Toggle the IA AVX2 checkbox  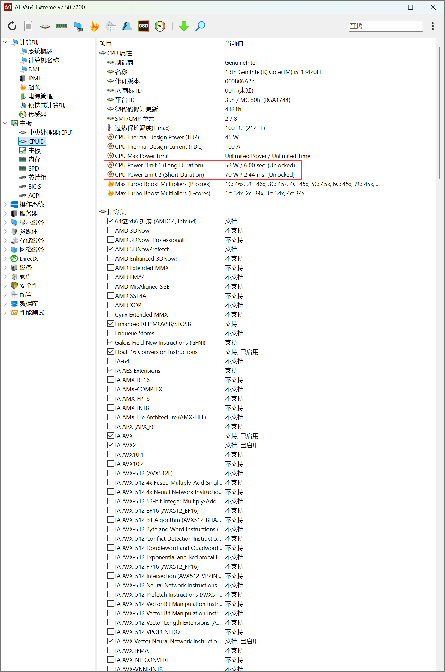coord(111,445)
